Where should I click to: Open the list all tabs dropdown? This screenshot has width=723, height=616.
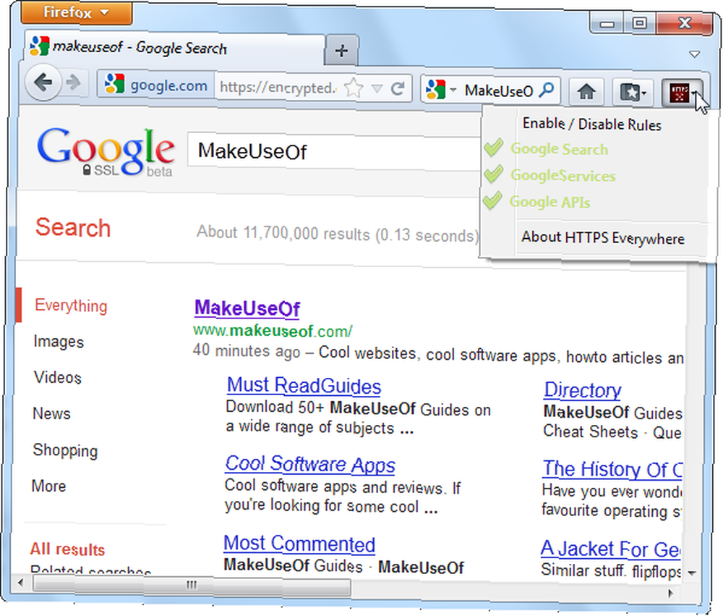[694, 54]
